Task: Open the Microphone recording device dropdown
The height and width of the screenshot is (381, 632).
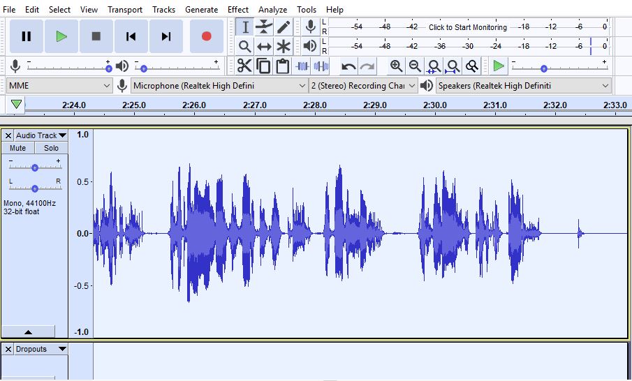Action: (219, 85)
